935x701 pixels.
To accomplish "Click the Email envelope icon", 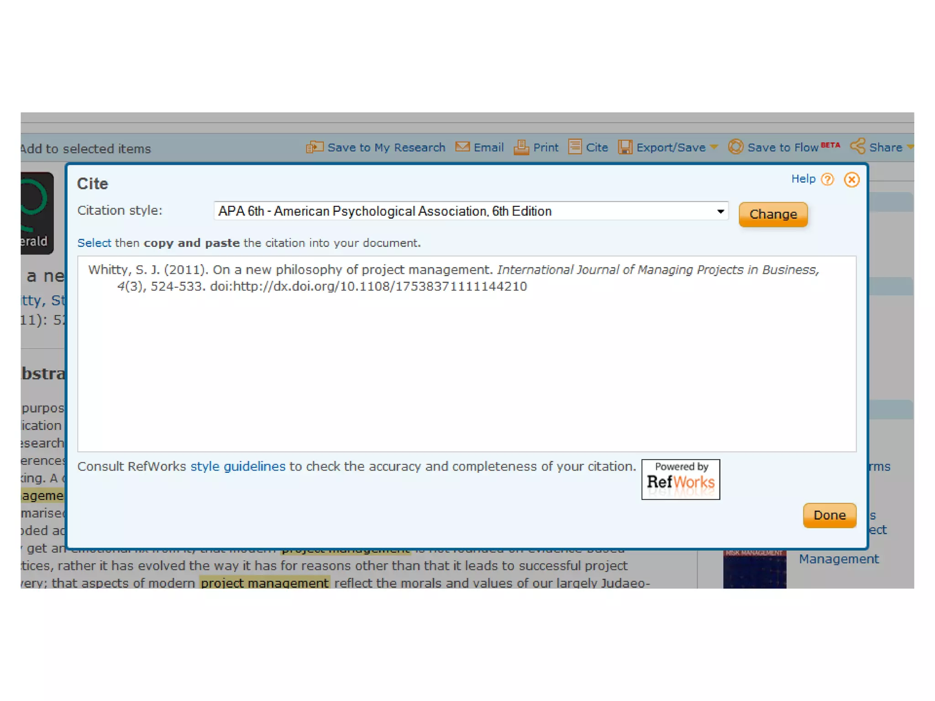I will point(462,146).
